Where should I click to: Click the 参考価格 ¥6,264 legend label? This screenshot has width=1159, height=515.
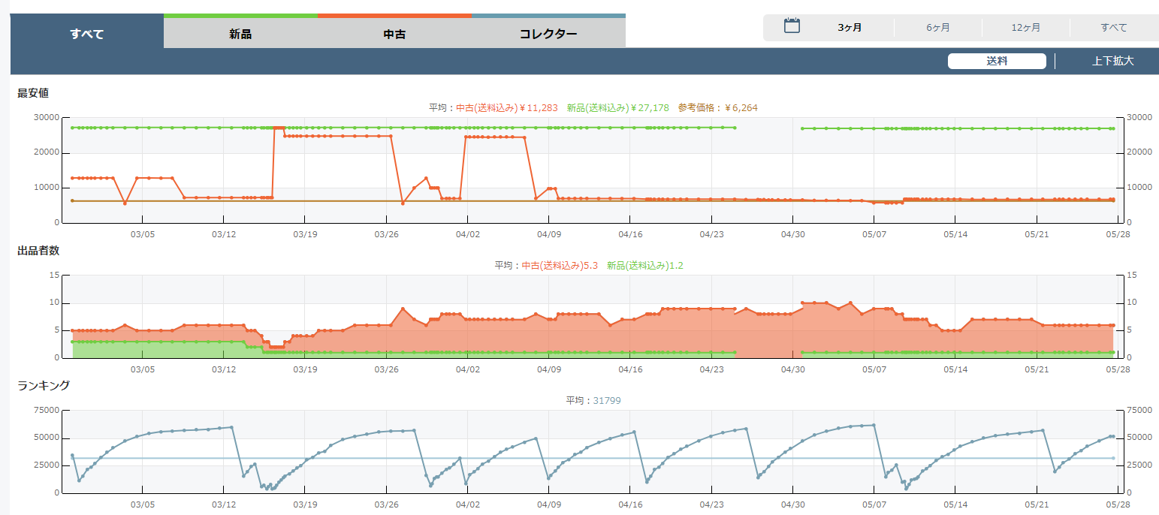[717, 108]
